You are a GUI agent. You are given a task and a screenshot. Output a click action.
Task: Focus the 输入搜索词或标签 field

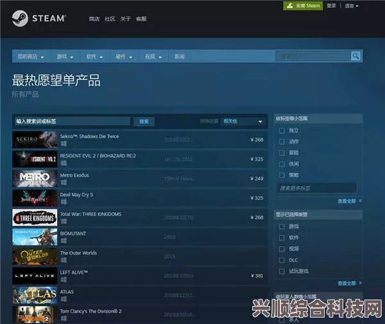pyautogui.click(x=72, y=122)
